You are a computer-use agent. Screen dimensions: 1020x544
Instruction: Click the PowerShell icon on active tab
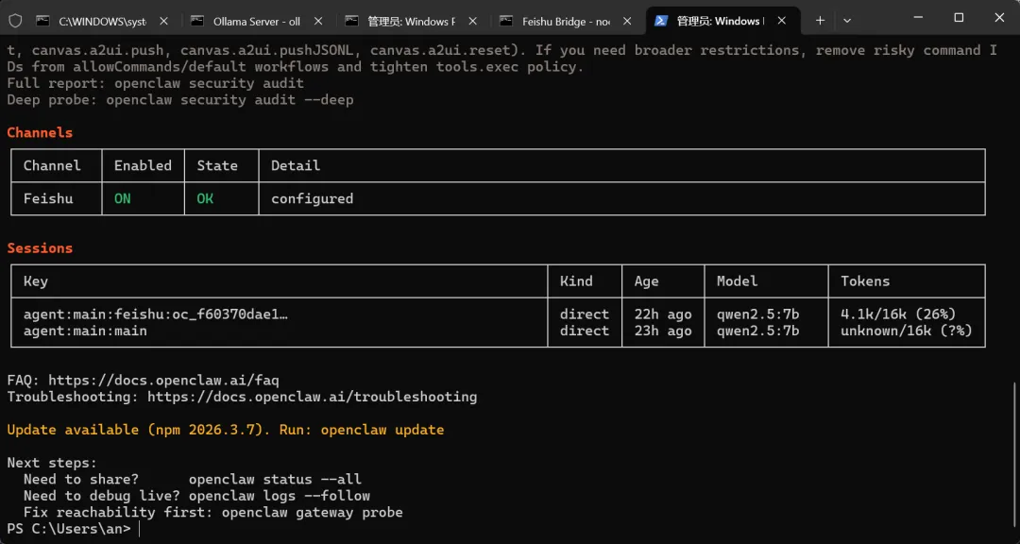[x=661, y=21]
